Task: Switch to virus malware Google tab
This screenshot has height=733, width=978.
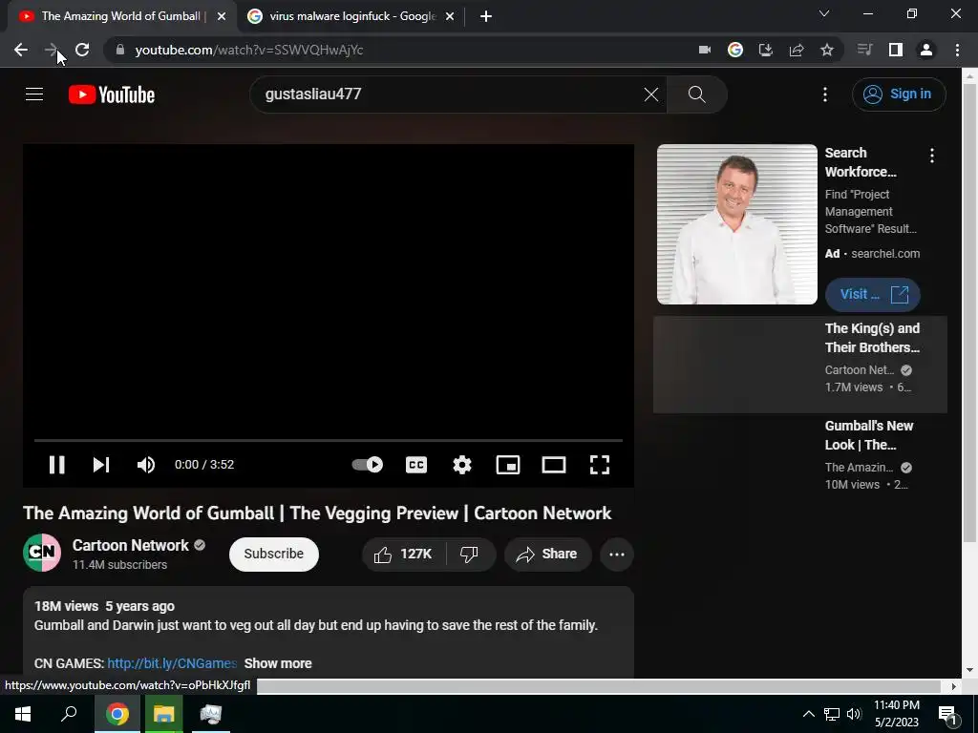Action: [352, 16]
